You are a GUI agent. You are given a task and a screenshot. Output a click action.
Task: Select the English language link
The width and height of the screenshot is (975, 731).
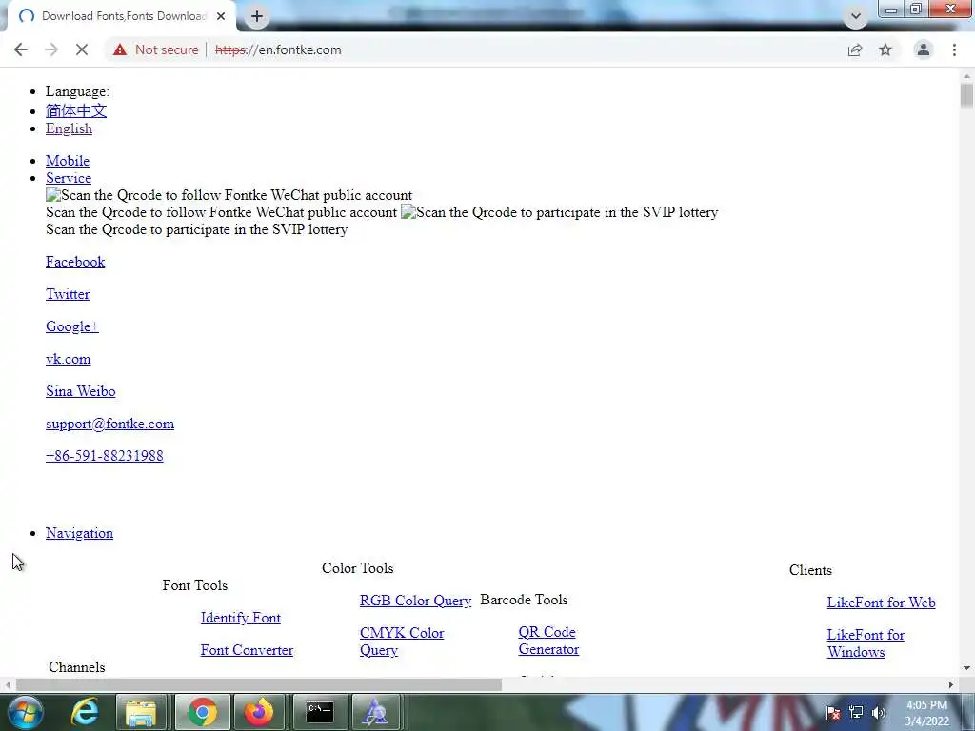click(x=69, y=128)
